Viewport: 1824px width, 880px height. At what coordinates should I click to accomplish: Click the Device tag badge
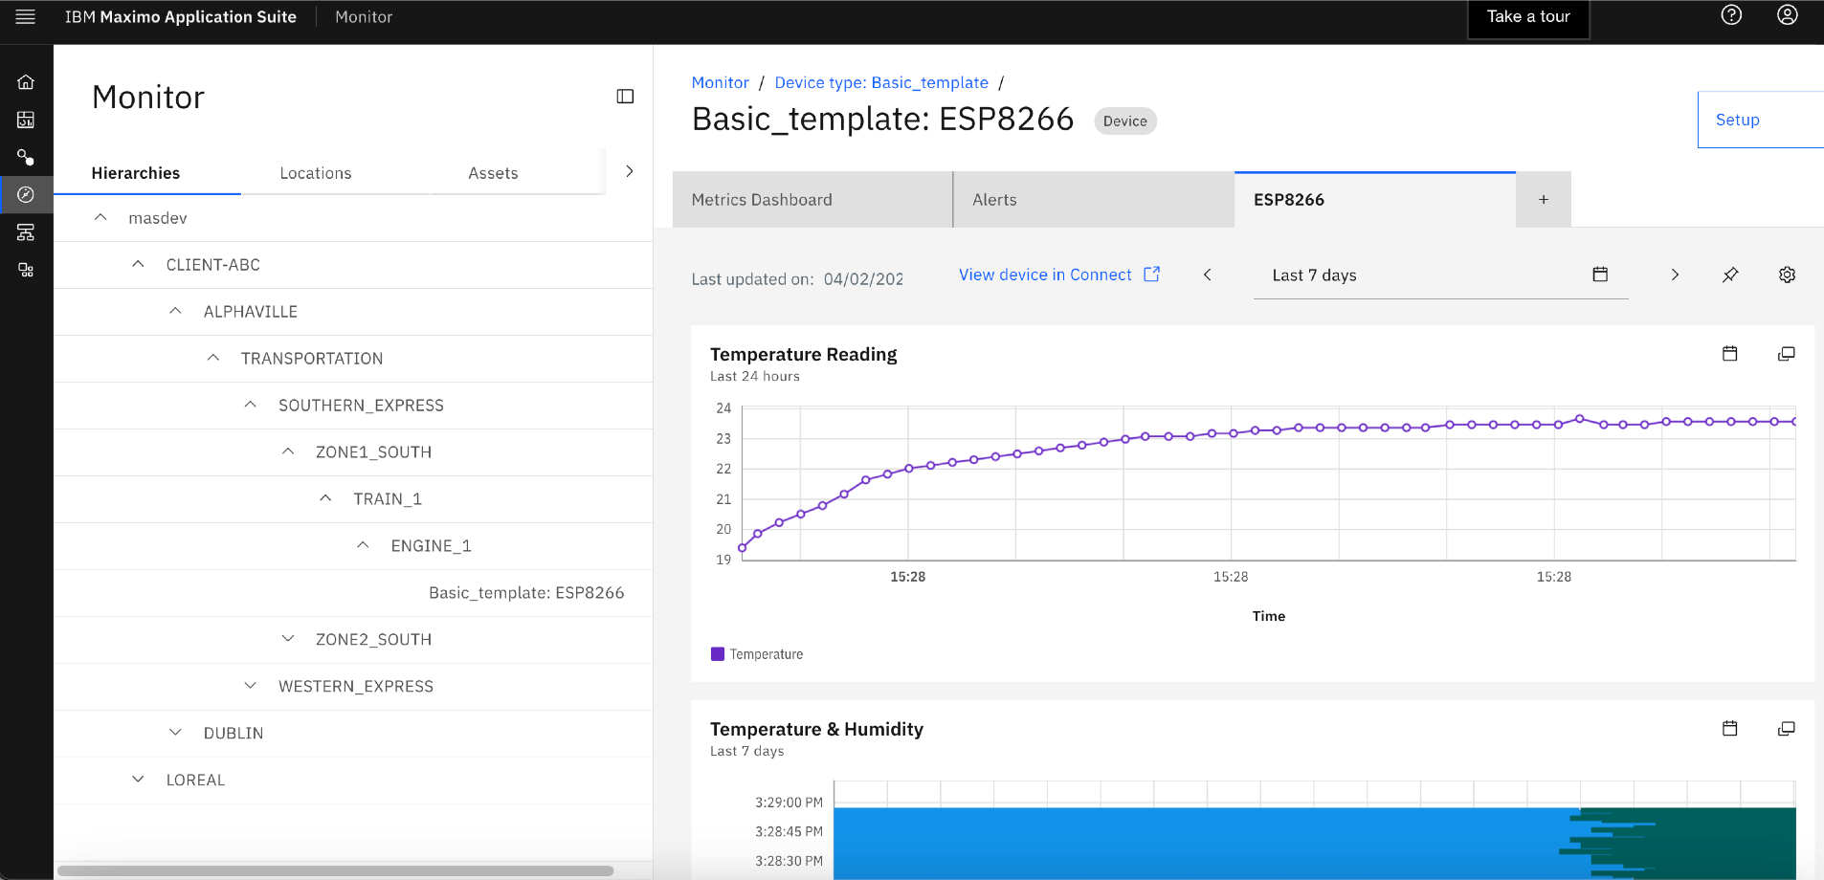pos(1125,121)
